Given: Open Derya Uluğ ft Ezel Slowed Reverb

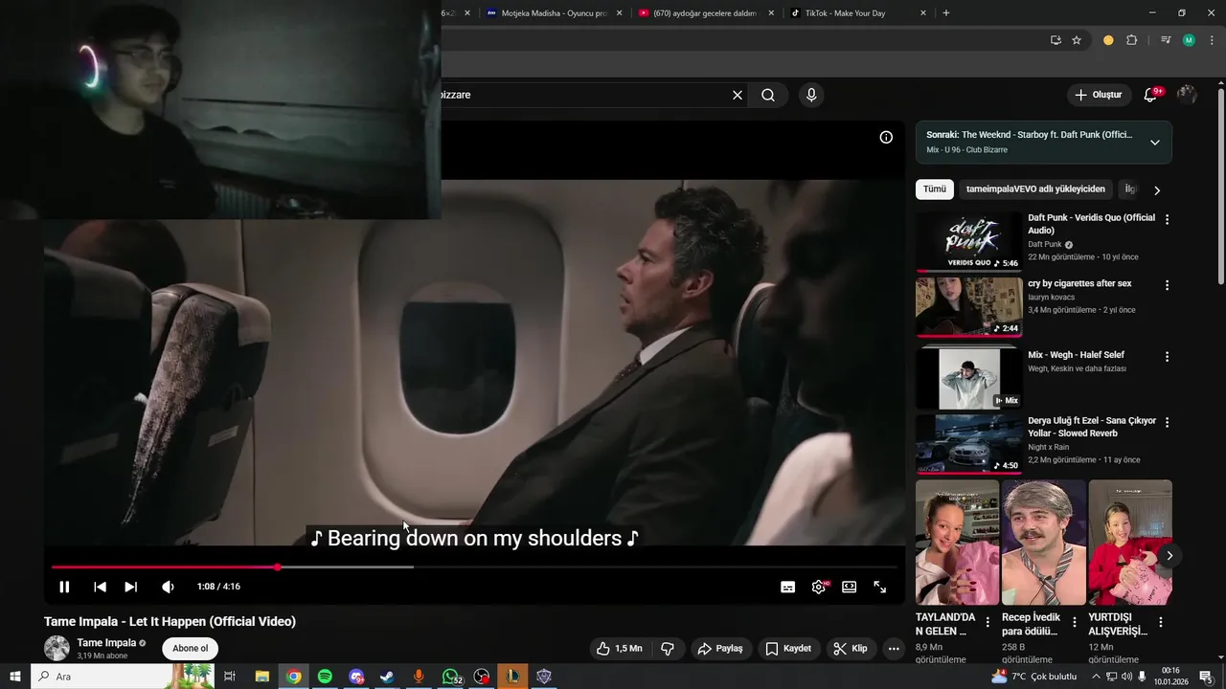Looking at the screenshot, I should [968, 444].
